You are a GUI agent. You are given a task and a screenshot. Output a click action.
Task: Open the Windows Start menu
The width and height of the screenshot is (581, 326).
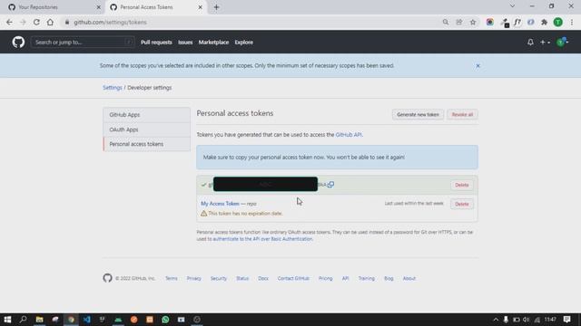pos(7,320)
